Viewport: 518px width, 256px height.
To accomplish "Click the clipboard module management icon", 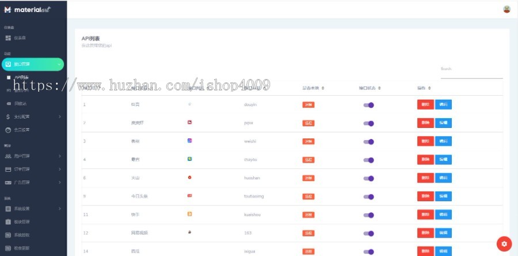I will (x=8, y=222).
